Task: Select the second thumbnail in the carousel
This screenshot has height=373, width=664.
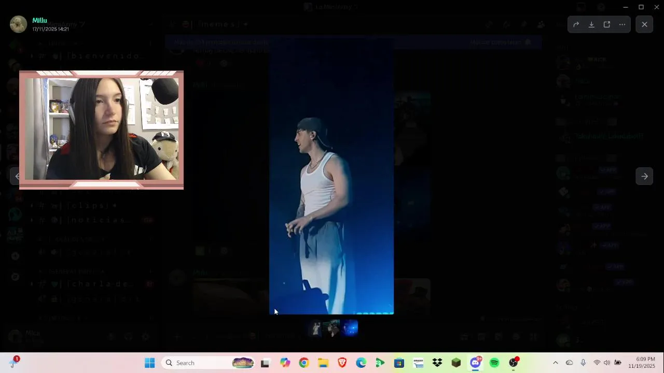Action: [x=332, y=328]
